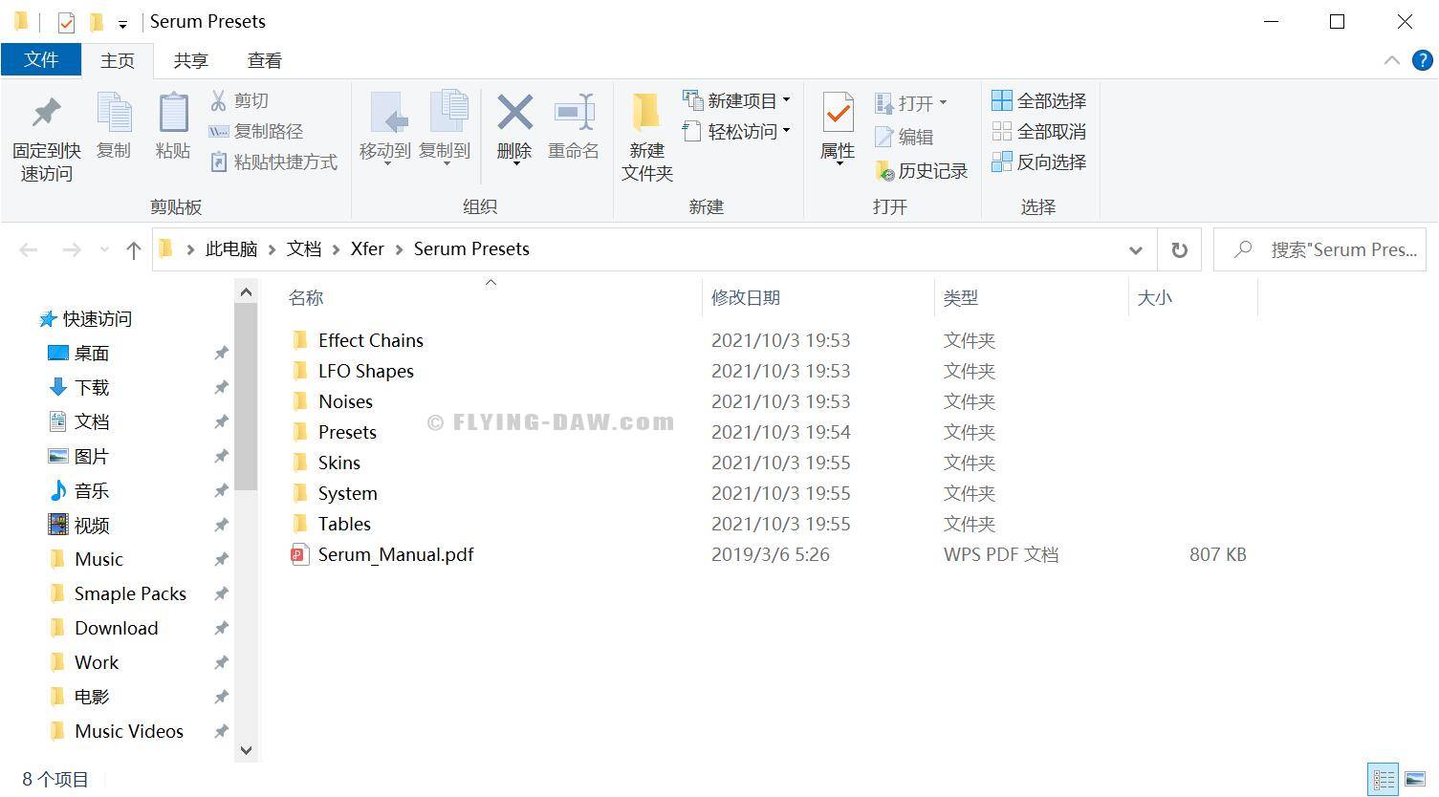1439x797 pixels.
Task: Select the Presets folder
Action: [x=347, y=432]
